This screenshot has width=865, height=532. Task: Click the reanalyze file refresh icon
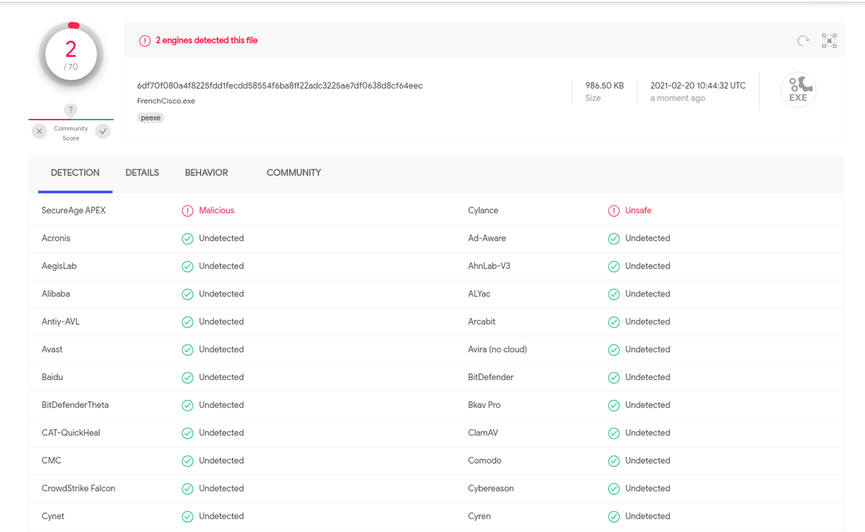point(803,41)
